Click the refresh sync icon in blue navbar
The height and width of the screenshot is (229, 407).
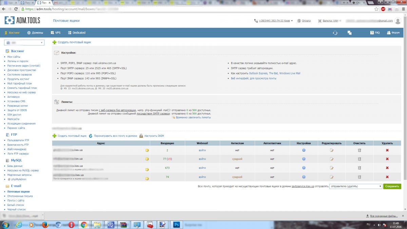(335, 33)
